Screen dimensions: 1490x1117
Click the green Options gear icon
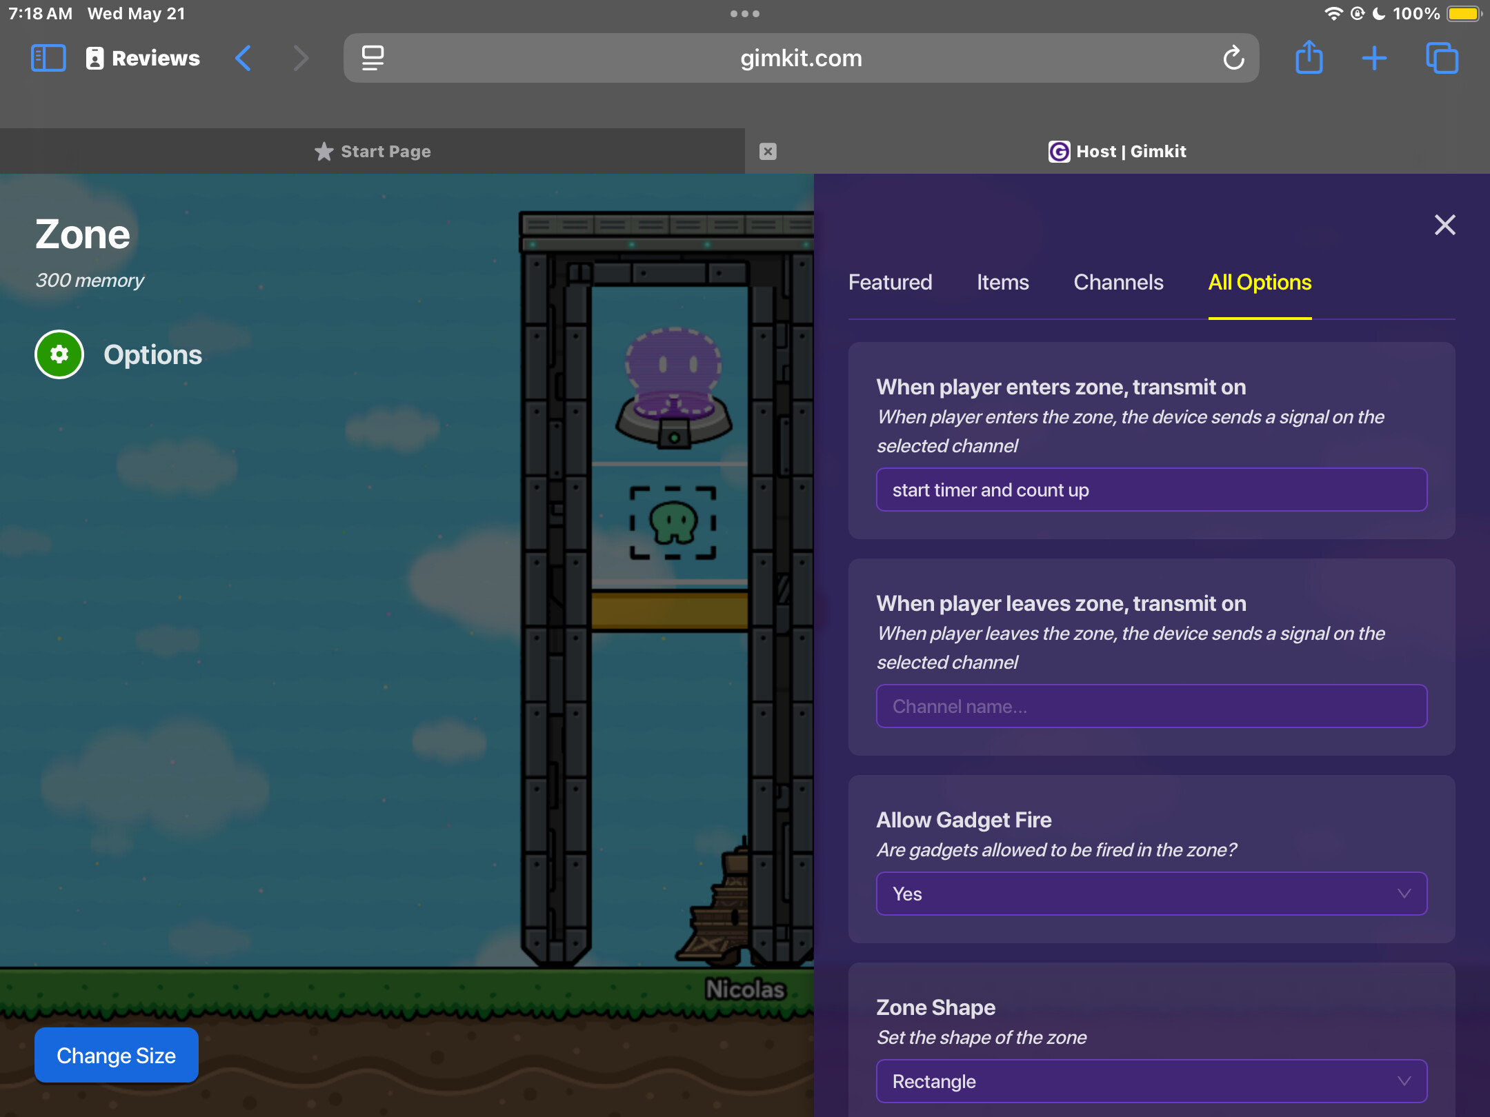[59, 354]
